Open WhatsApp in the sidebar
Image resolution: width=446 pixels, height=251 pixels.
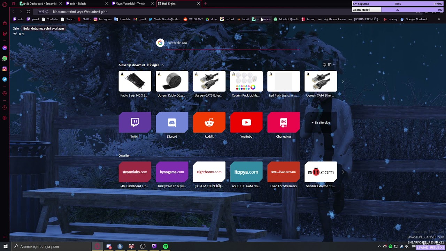[x=5, y=58]
